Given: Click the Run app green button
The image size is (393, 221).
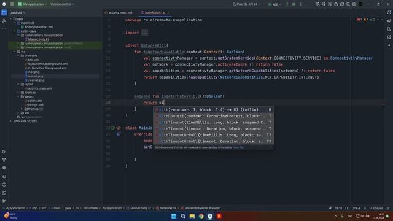Looking at the screenshot, I should coord(287,4).
